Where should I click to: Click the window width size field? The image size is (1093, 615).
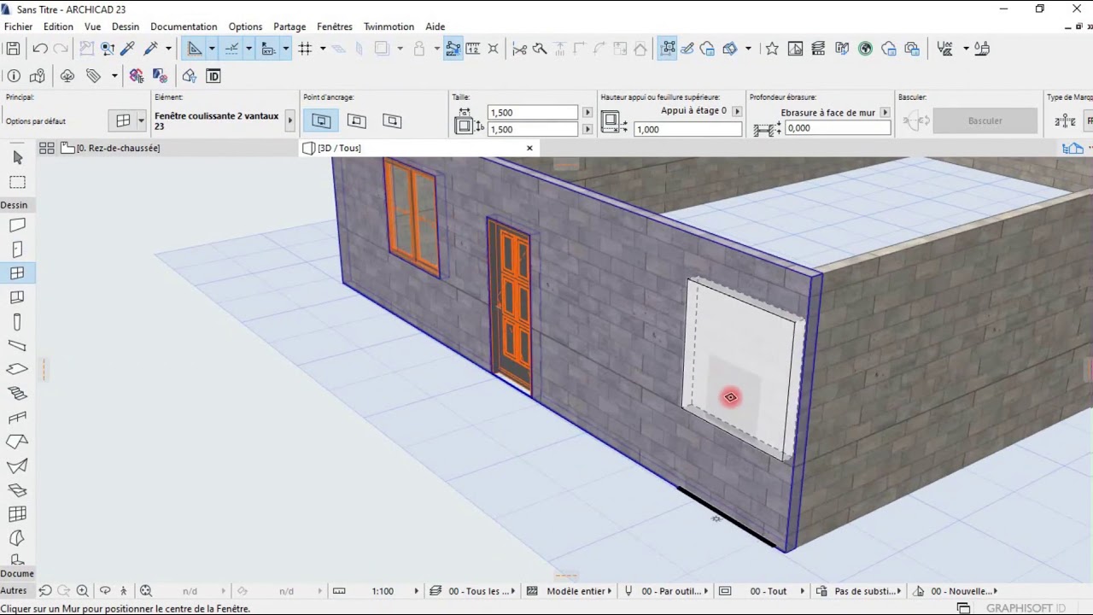pos(534,113)
